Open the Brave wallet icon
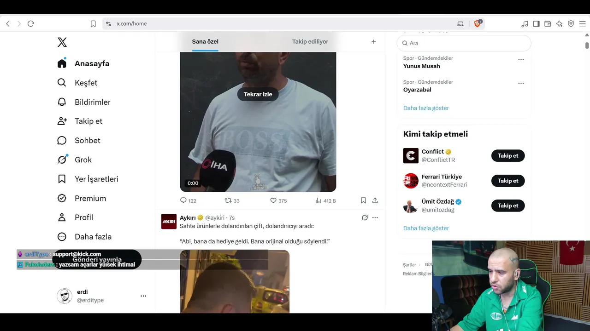This screenshot has height=331, width=590. (548, 23)
